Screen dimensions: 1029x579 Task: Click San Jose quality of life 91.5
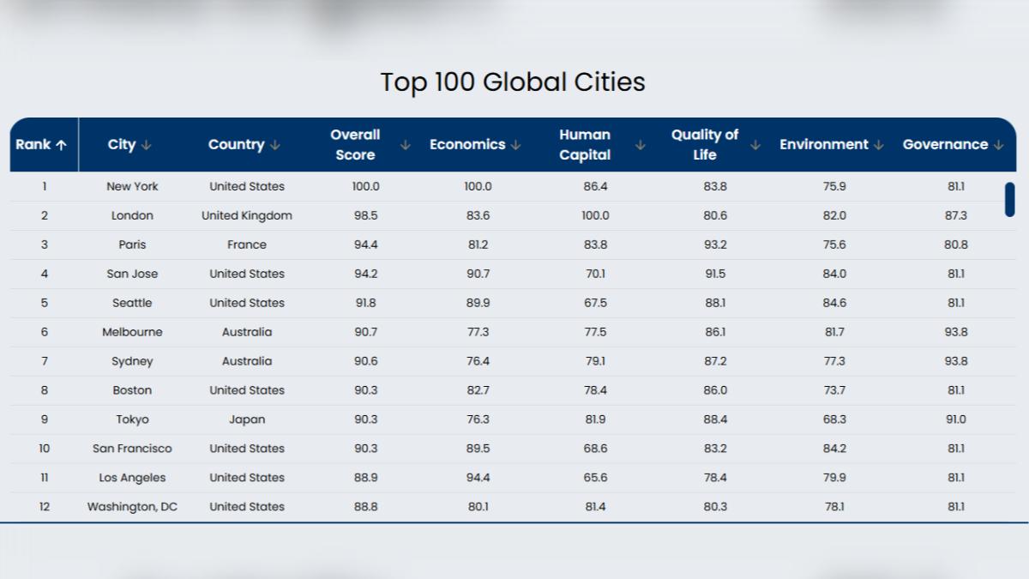pos(715,274)
